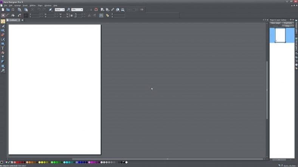
Task: Click the Delete X icon
Action: 33,9
